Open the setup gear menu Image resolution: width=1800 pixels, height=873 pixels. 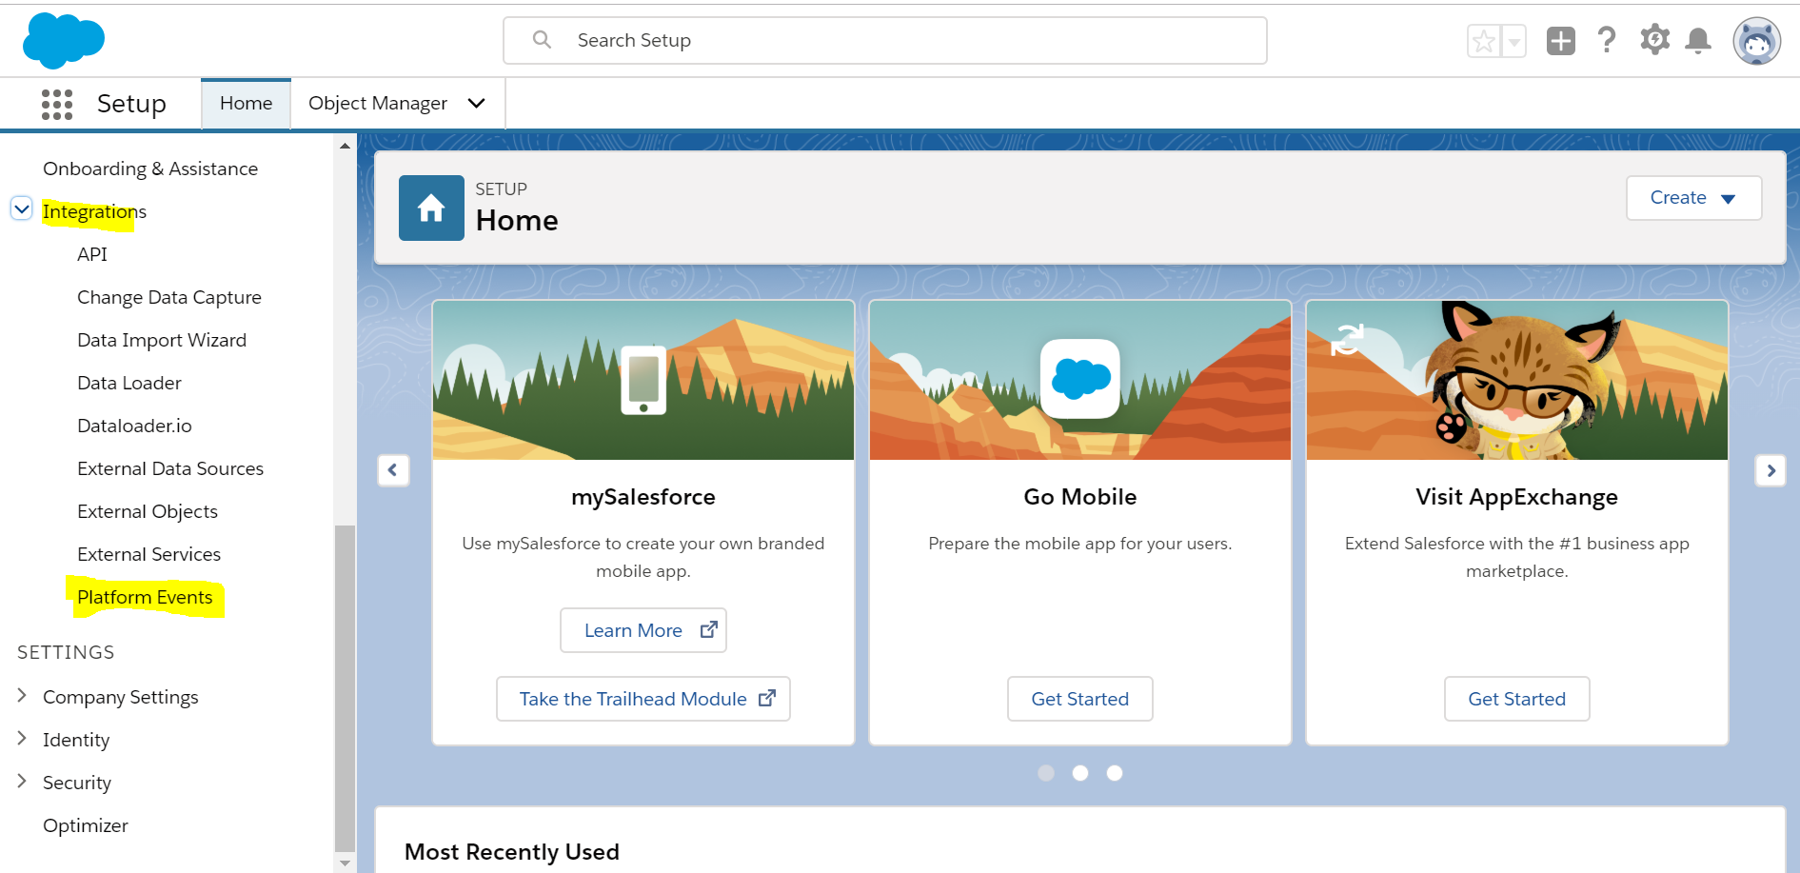1654,40
